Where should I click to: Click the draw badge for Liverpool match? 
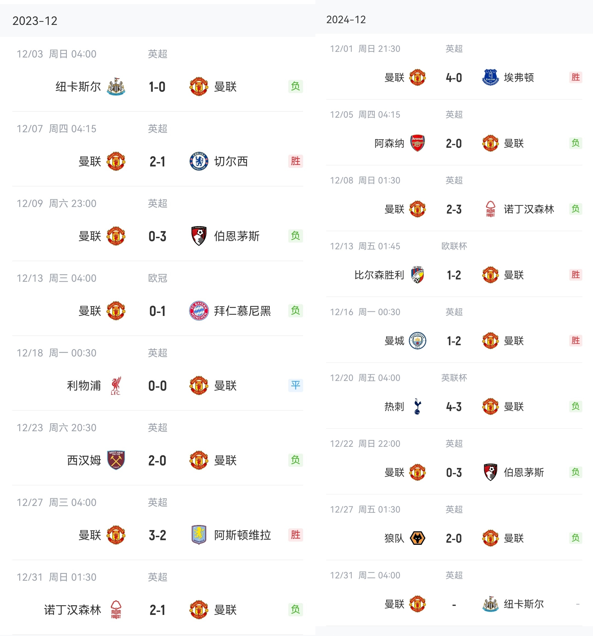tap(295, 385)
